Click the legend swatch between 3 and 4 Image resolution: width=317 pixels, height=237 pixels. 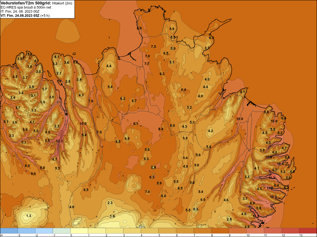coord(132,231)
